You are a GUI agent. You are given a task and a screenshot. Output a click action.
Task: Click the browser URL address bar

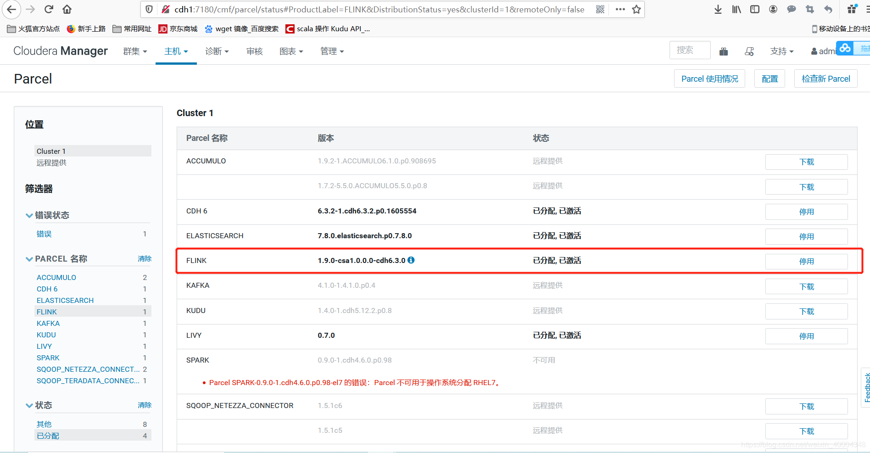point(379,9)
